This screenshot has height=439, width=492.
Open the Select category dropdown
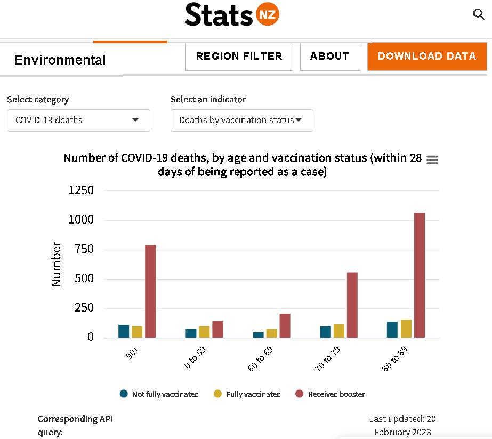pyautogui.click(x=78, y=120)
